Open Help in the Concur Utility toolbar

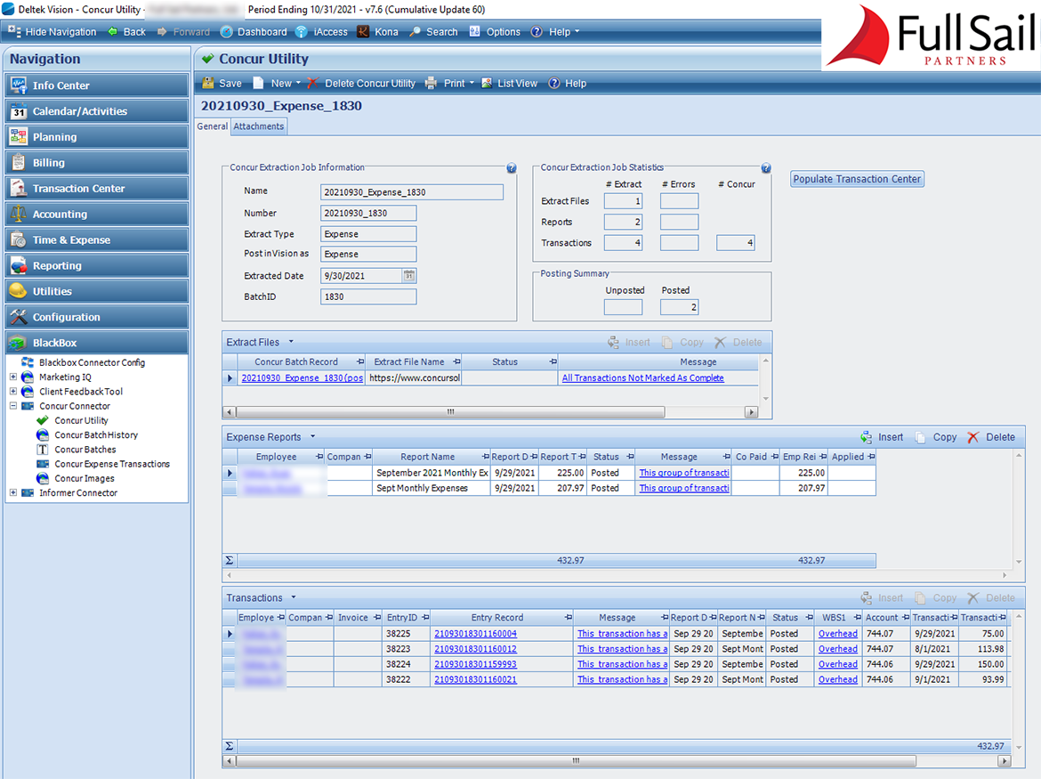(x=568, y=83)
